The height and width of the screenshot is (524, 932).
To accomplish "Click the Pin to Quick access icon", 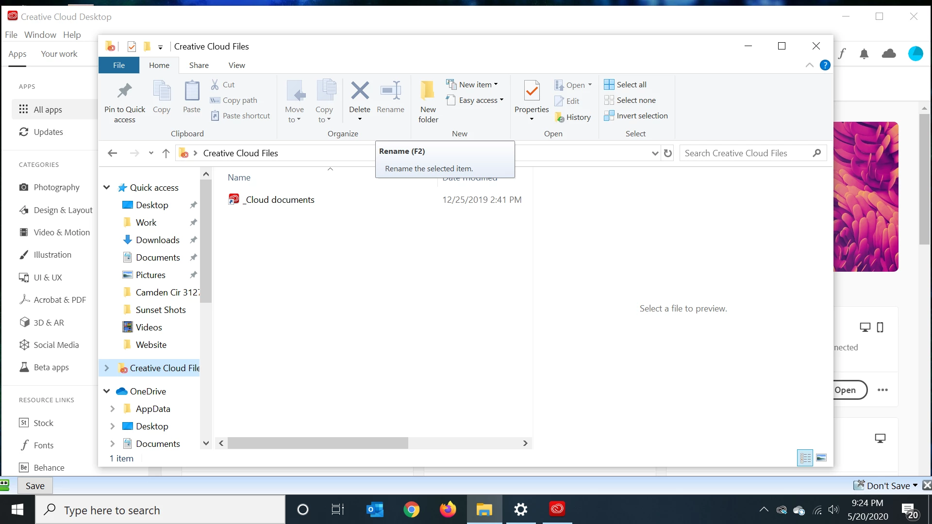I will coord(125,91).
